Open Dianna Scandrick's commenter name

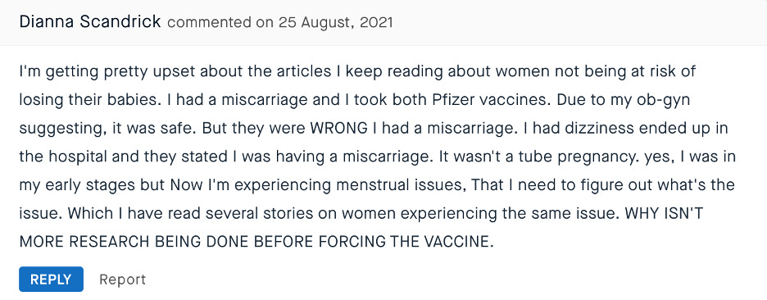click(90, 22)
